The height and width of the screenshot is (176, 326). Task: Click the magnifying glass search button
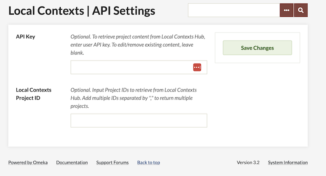click(x=301, y=10)
